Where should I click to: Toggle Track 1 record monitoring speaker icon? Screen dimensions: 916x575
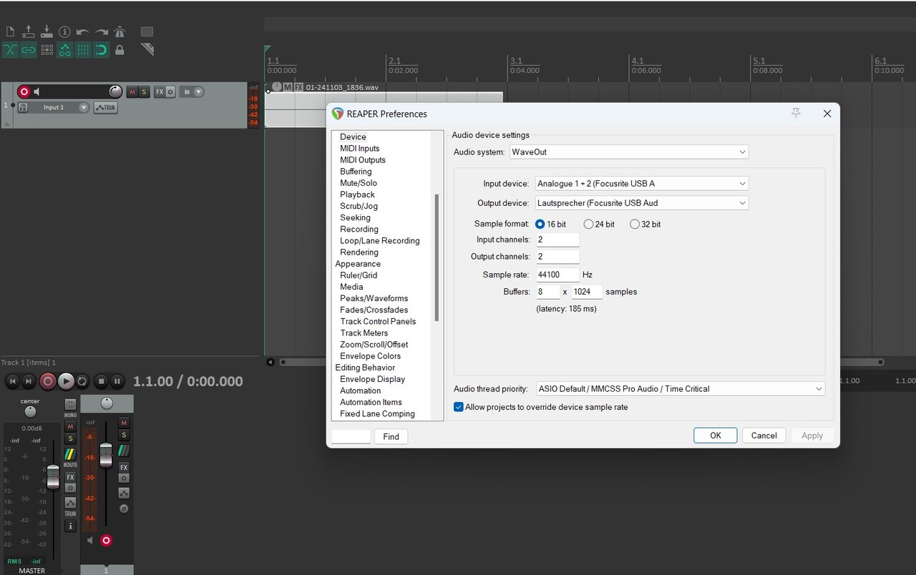point(37,92)
